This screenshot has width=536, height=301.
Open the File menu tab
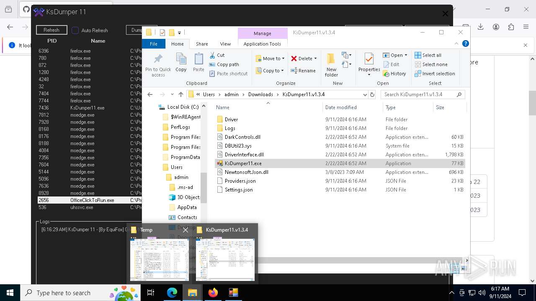(x=154, y=44)
